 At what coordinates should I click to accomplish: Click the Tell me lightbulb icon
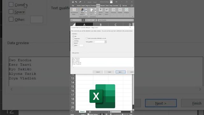pos(120,6)
